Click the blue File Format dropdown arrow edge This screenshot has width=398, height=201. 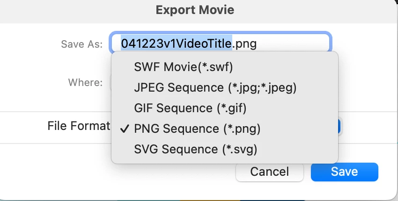(x=340, y=126)
